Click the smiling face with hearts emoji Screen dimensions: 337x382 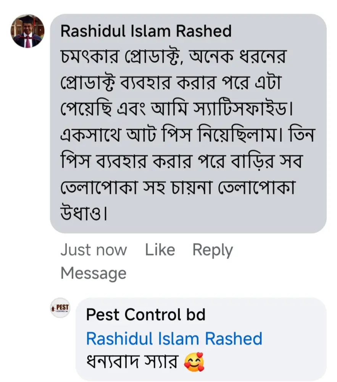coord(193,362)
